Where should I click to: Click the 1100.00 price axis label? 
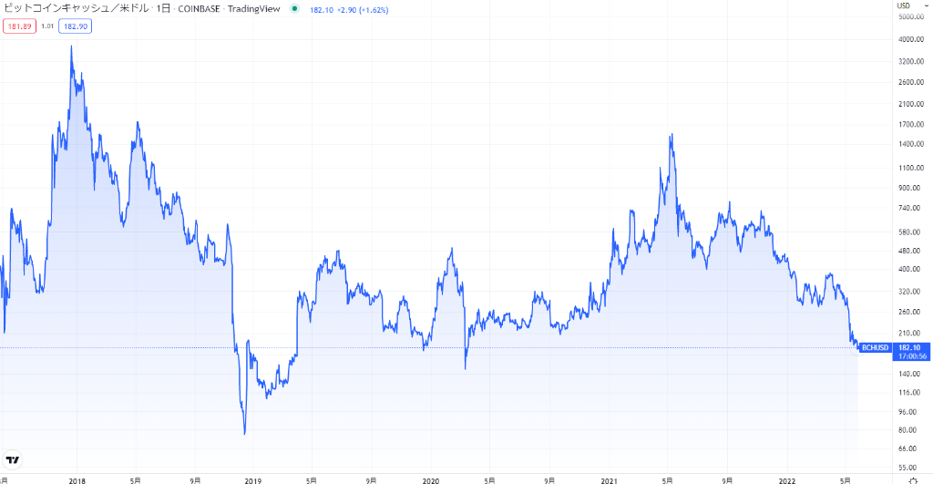911,168
